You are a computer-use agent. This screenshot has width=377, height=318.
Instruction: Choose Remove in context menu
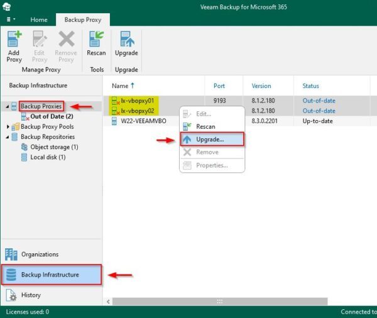pos(212,152)
